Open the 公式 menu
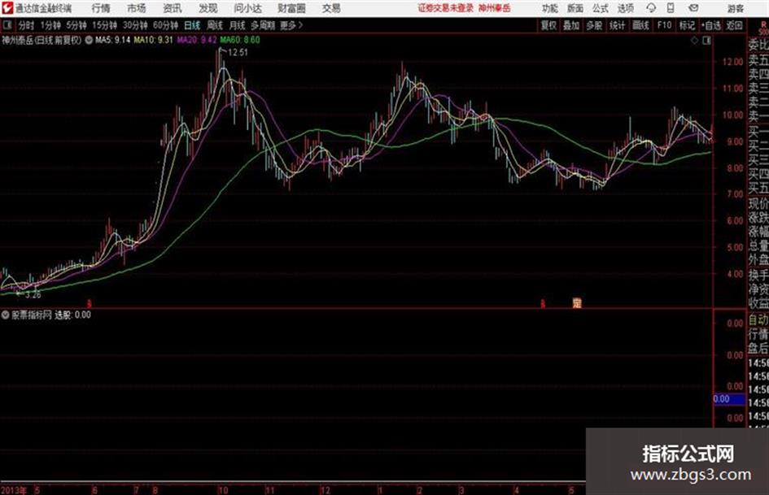This screenshot has height=495, width=769. [x=601, y=8]
